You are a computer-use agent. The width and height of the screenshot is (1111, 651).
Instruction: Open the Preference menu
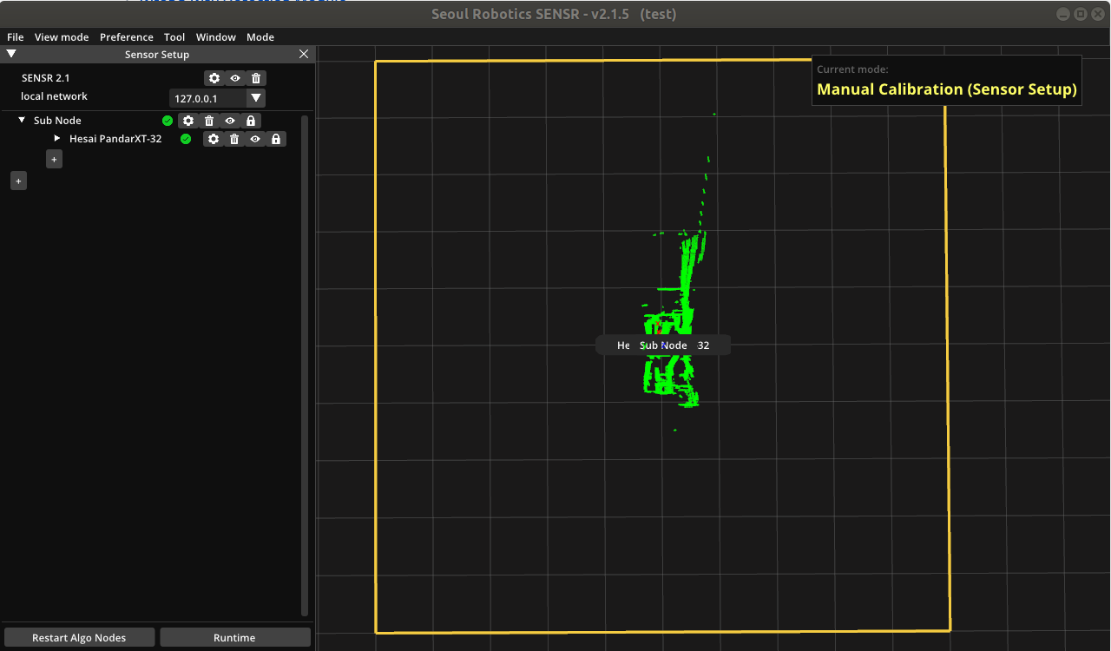click(x=127, y=37)
